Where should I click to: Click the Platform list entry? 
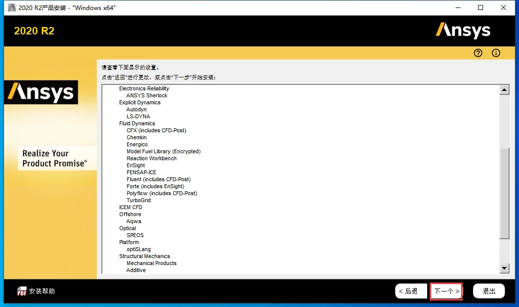(x=129, y=242)
